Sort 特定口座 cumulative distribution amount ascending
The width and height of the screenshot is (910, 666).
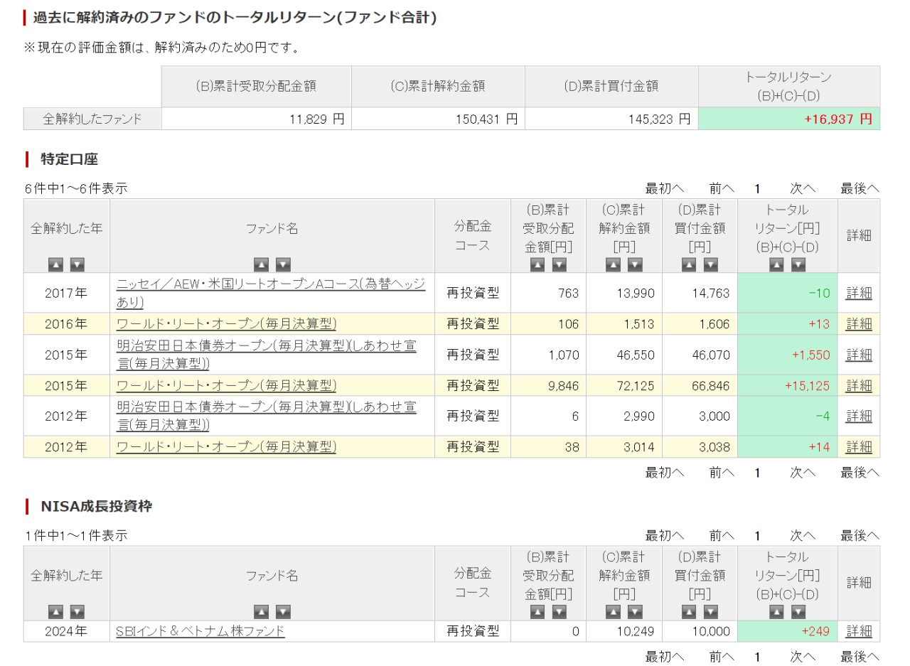pos(537,264)
